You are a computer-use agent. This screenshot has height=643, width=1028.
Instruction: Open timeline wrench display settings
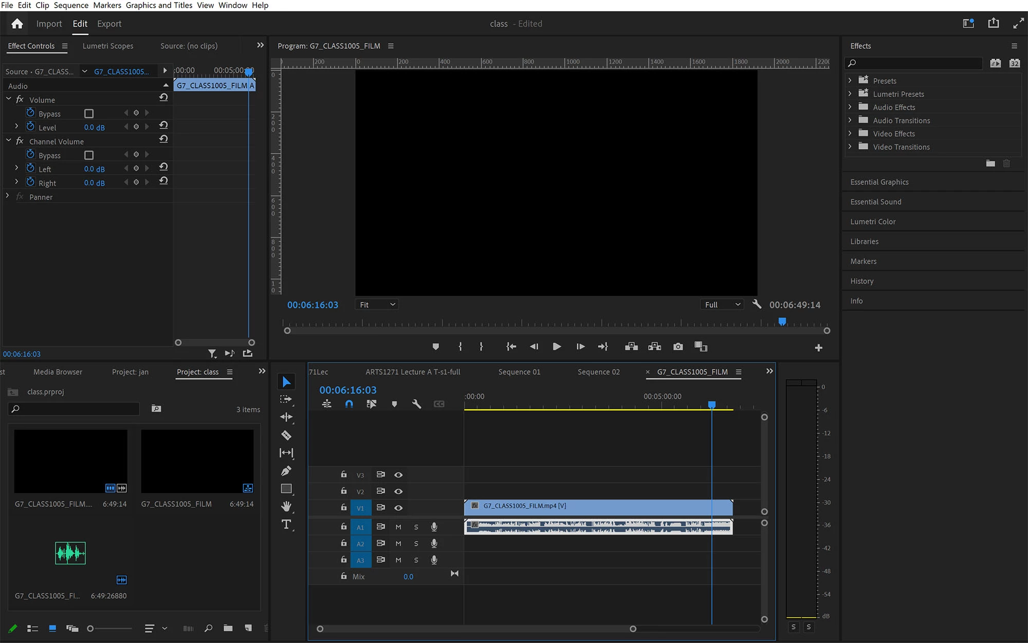pyautogui.click(x=416, y=404)
